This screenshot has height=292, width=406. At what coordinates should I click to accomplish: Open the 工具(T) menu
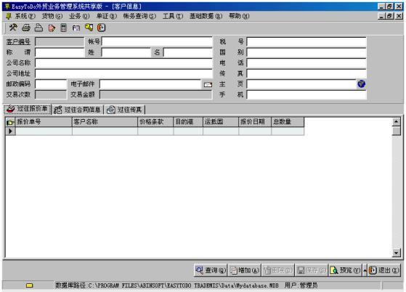point(173,16)
